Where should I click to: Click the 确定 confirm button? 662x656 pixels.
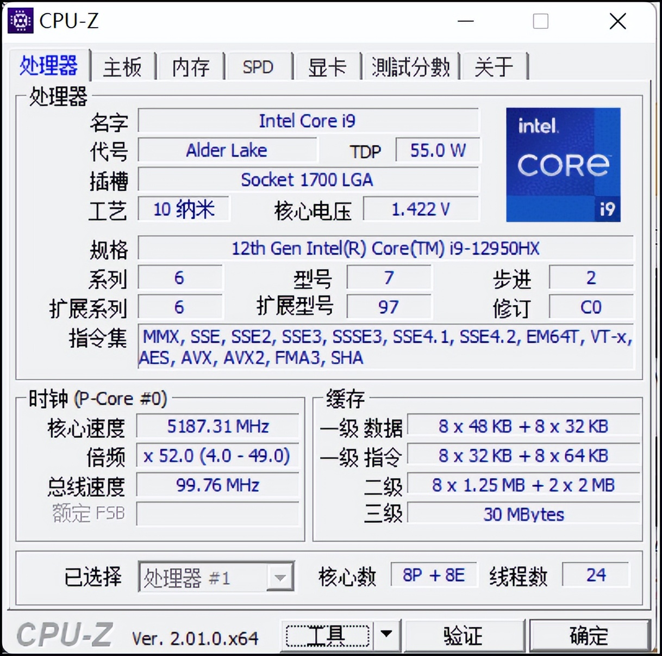[589, 634]
